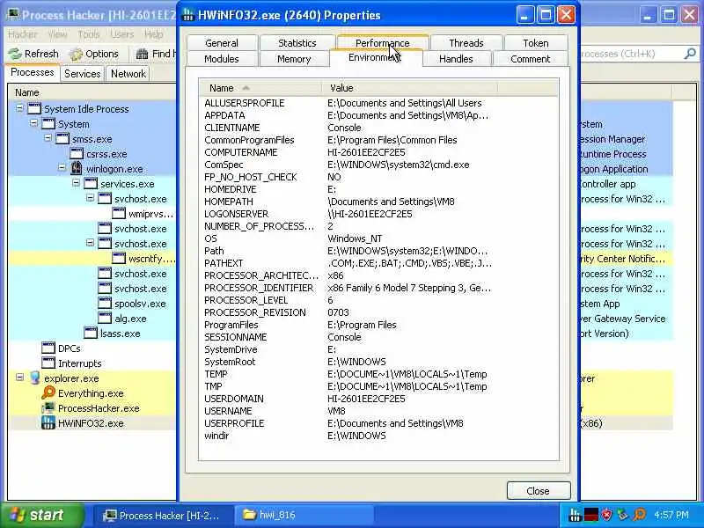Click Name column header in Process Hacker tree
Screen dimensions: 704x528
[92, 92]
